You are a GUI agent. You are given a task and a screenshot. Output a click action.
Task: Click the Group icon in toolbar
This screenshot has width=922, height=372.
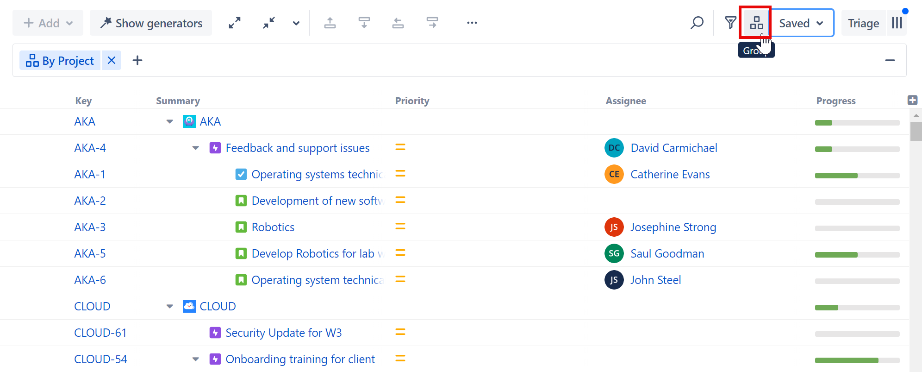(756, 23)
